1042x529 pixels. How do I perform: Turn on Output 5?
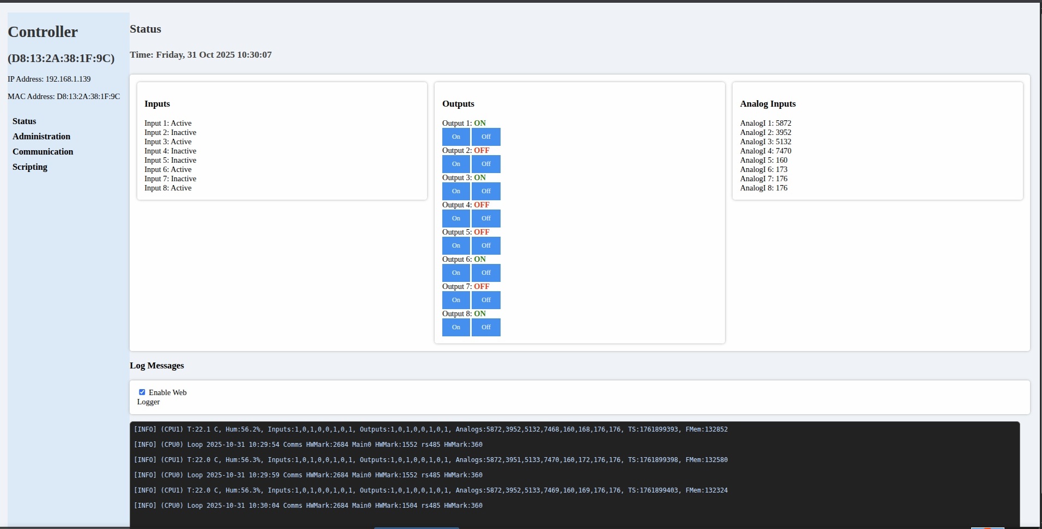[456, 245]
